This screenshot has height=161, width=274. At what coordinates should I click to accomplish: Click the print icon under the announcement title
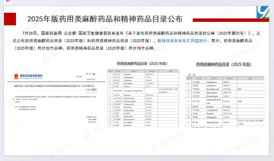point(89,90)
